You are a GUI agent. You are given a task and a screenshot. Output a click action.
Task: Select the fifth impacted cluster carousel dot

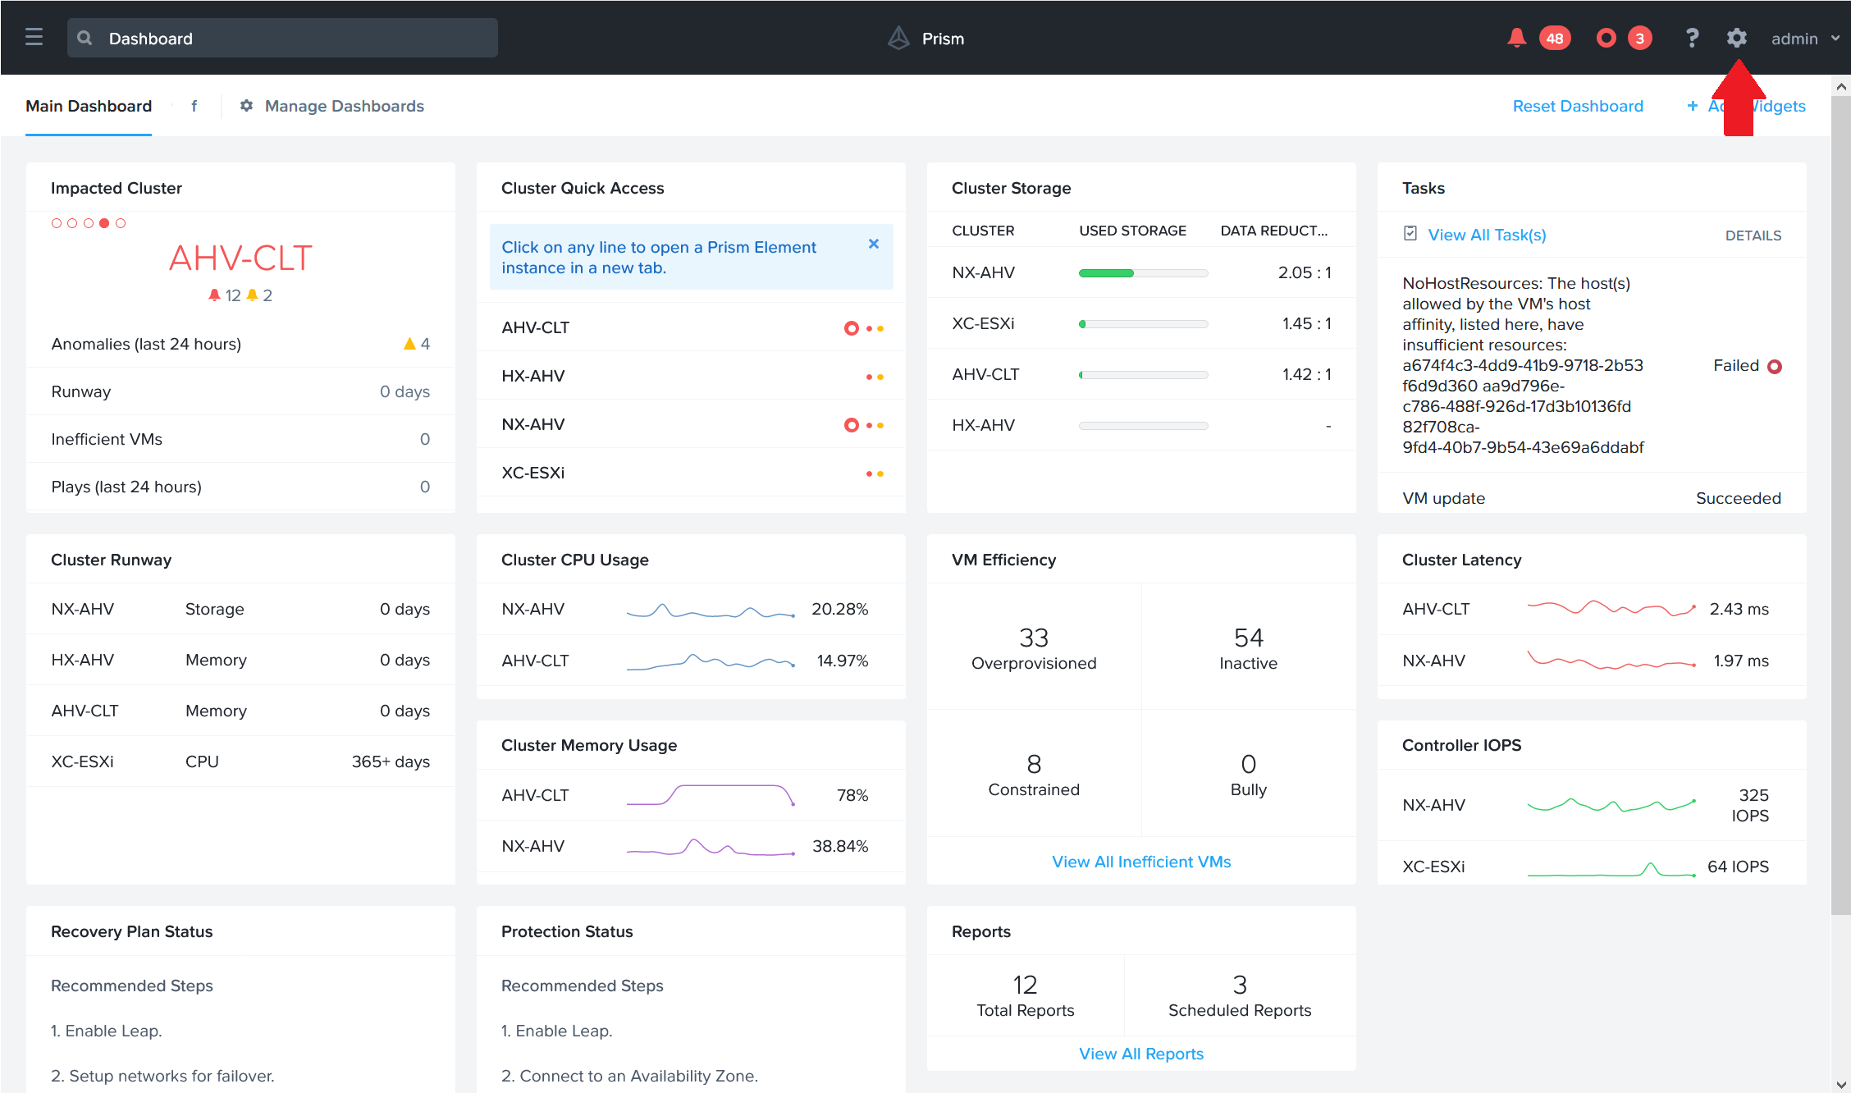[x=121, y=223]
